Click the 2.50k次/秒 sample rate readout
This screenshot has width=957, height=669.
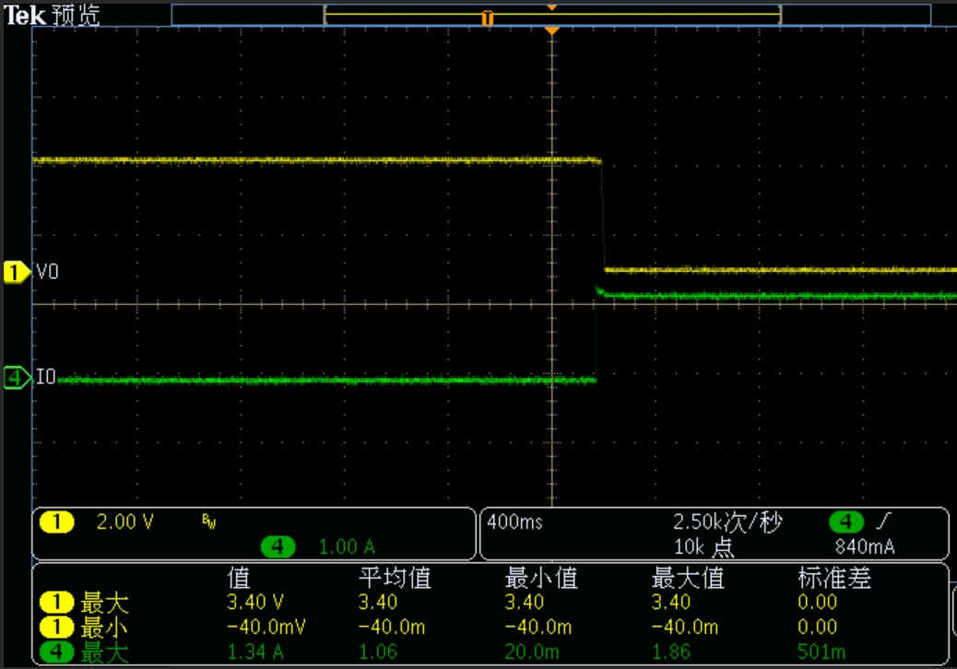(x=727, y=522)
